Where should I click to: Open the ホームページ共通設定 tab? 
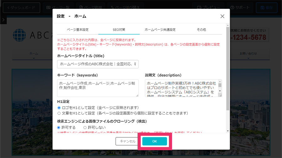pyautogui.click(x=160, y=30)
